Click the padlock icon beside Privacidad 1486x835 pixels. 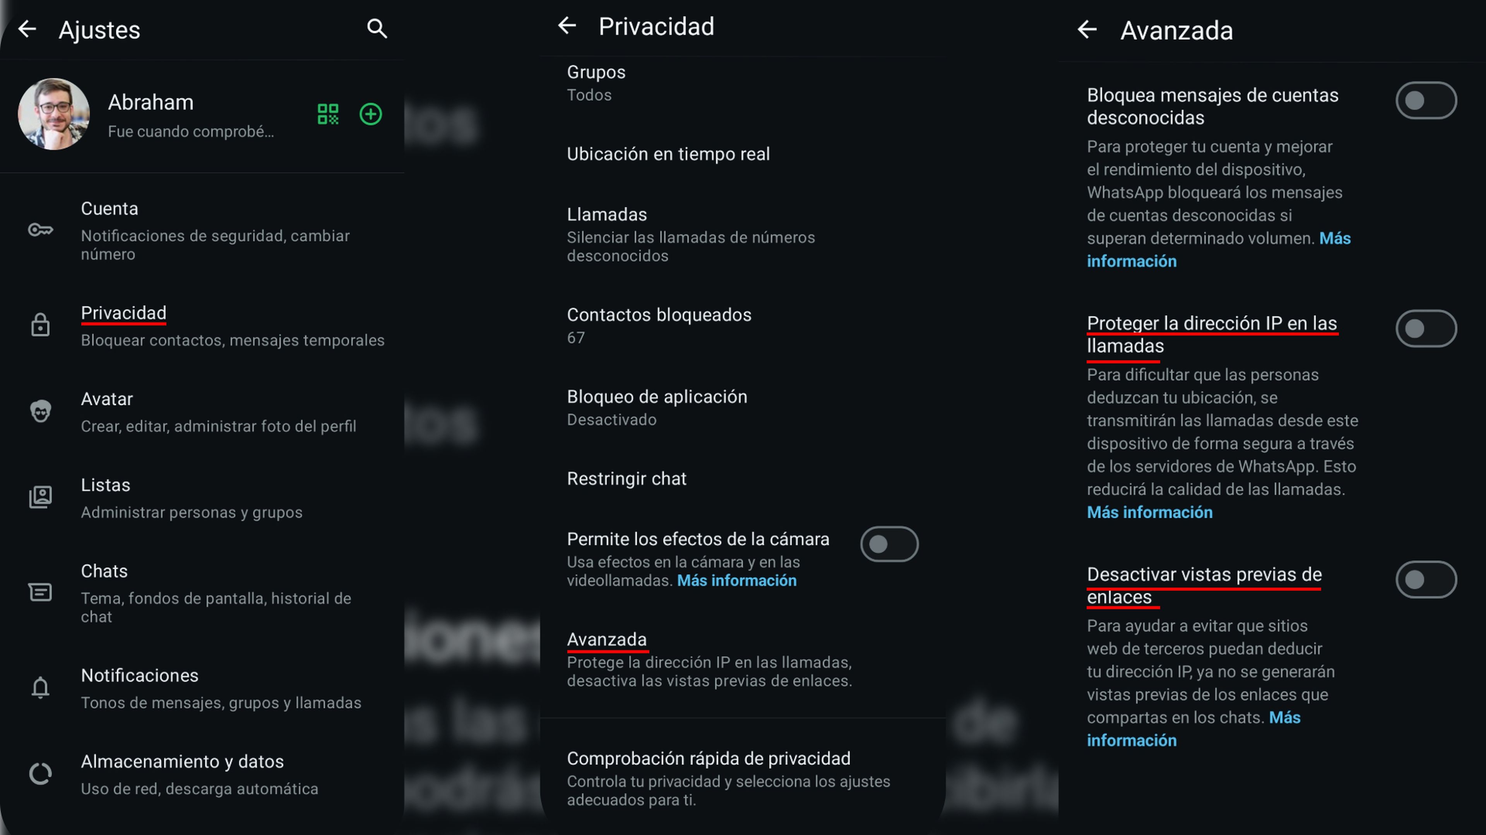pos(40,325)
